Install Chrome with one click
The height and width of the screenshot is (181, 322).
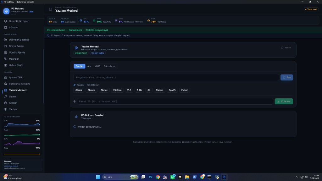[x=92, y=90]
